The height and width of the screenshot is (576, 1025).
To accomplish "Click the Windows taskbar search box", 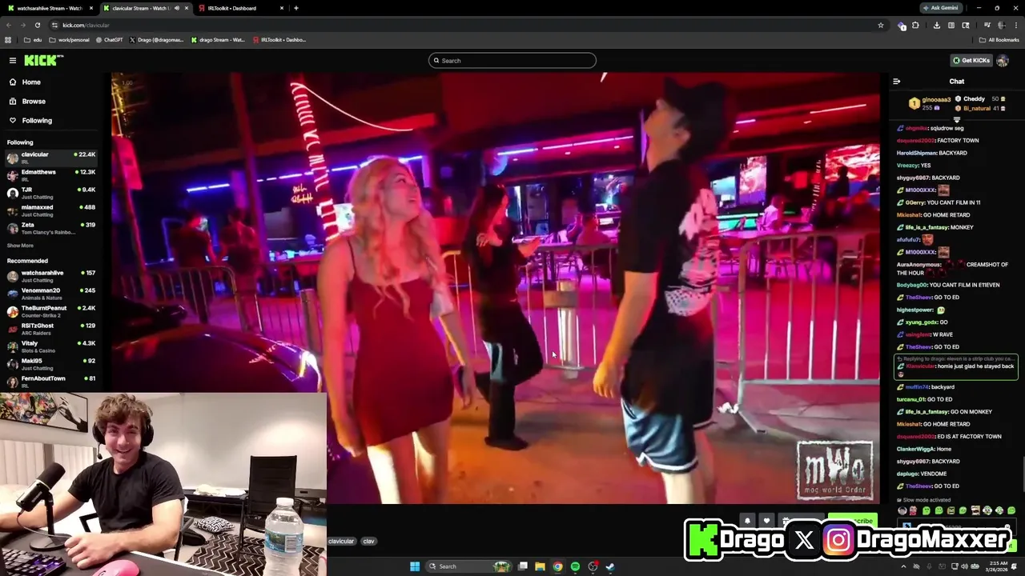I will (469, 566).
